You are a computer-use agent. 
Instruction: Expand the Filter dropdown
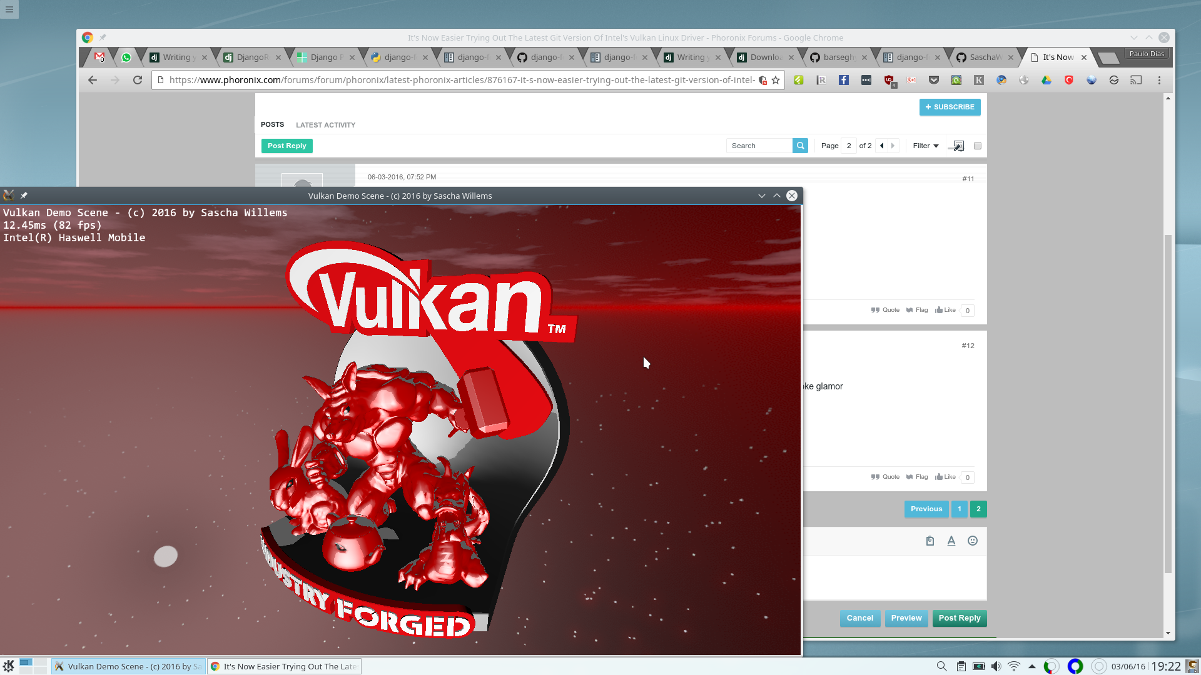(x=926, y=146)
